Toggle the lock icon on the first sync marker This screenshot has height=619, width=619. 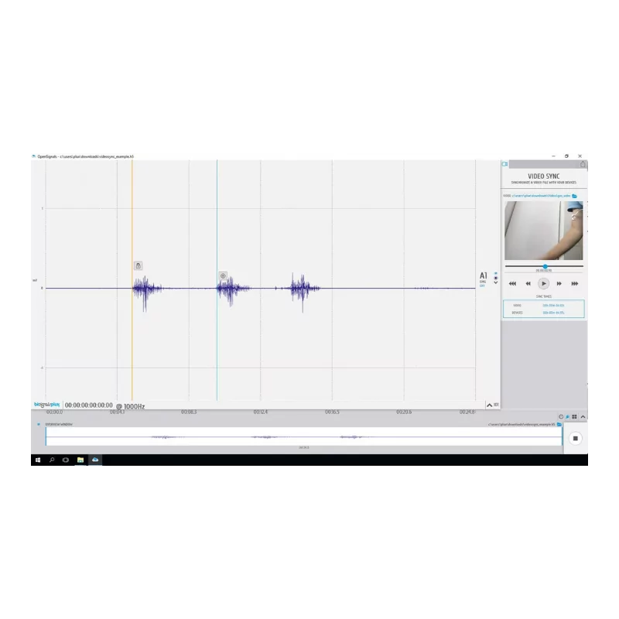pos(139,264)
